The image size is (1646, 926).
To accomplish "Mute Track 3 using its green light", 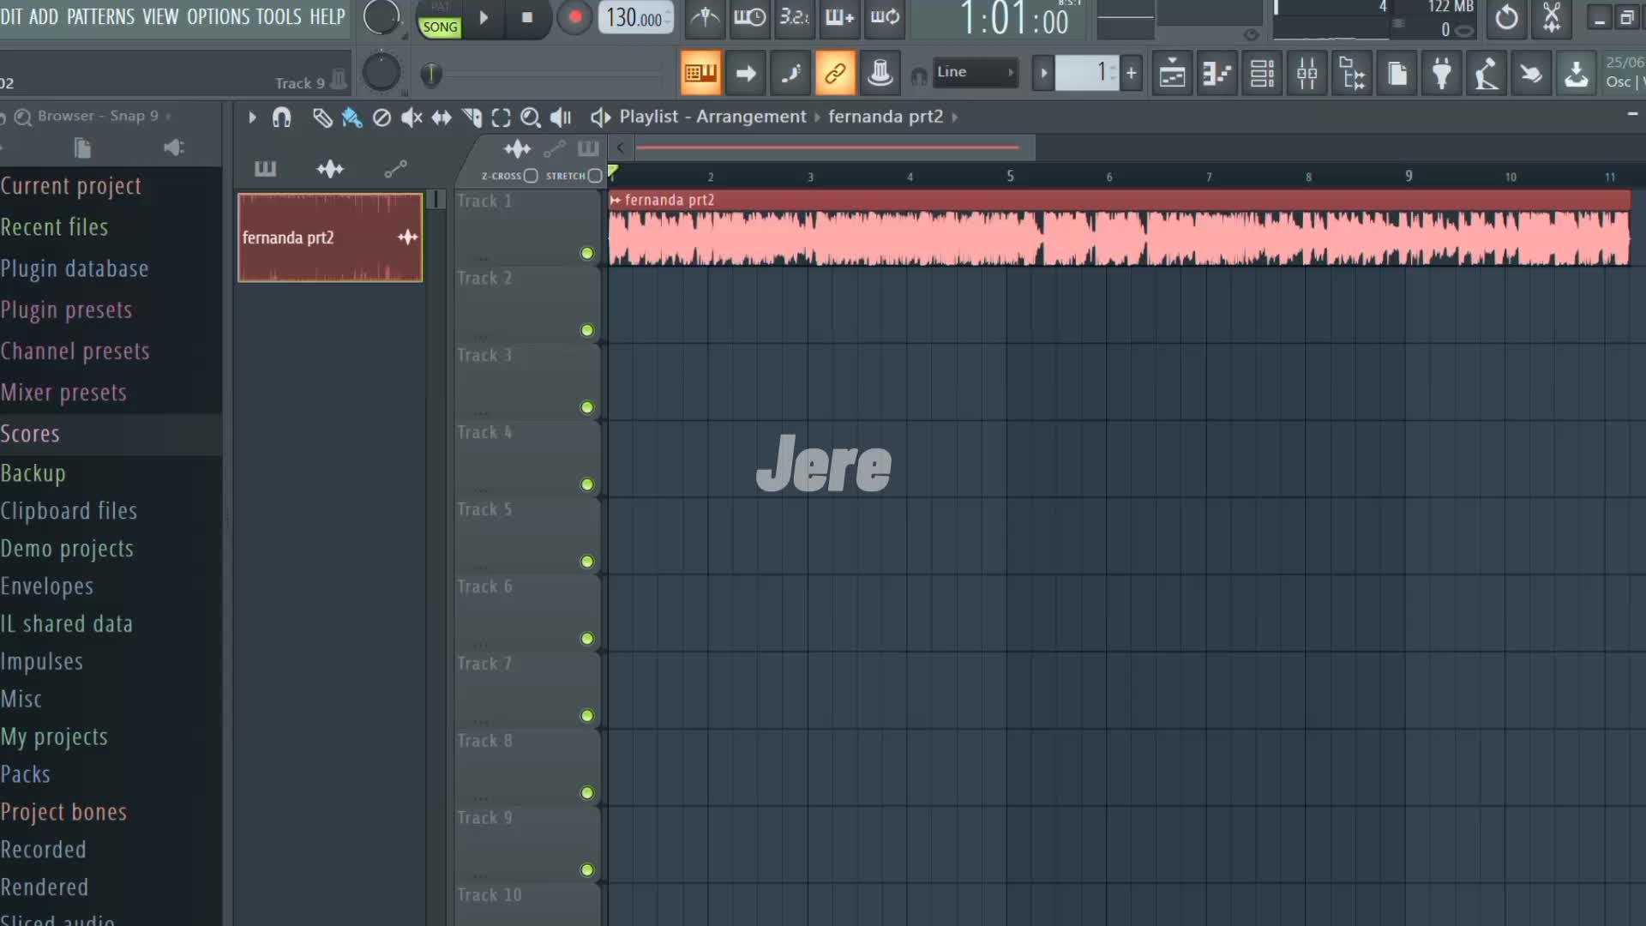I will point(587,407).
